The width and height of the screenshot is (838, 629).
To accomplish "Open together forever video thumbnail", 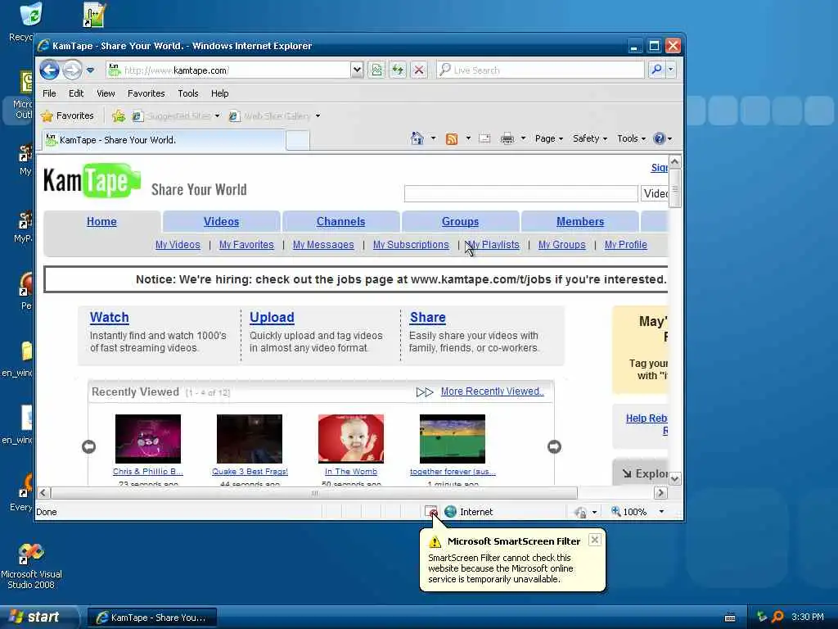I will coord(453,439).
